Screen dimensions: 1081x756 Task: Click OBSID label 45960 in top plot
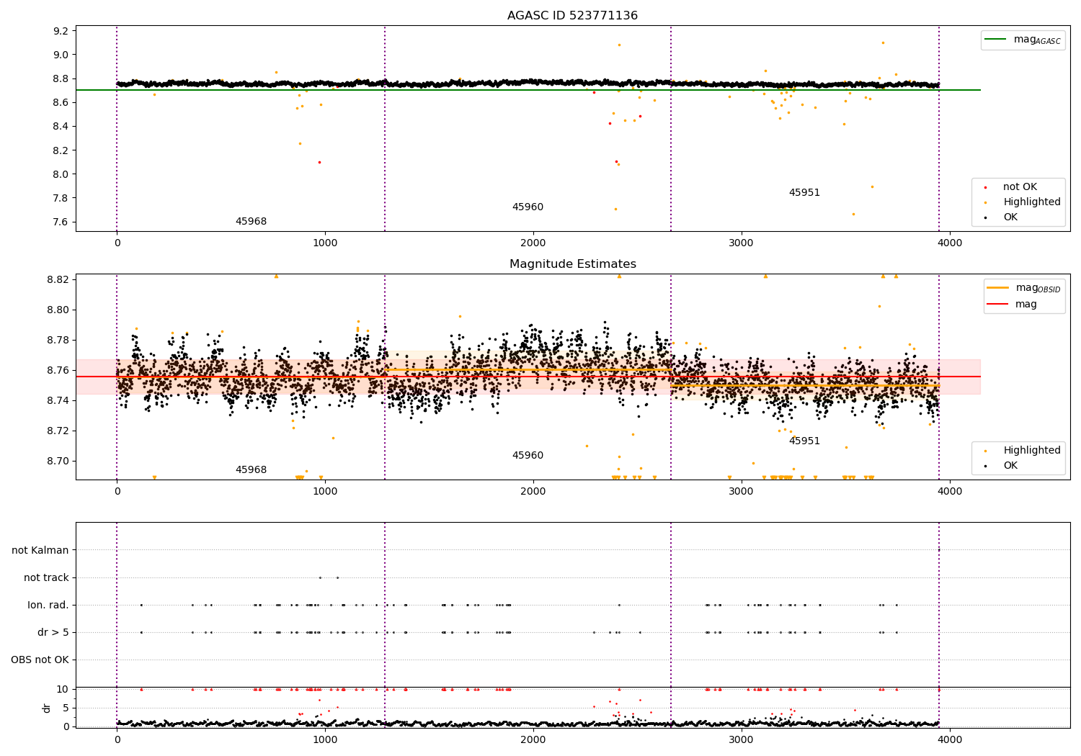coord(528,207)
